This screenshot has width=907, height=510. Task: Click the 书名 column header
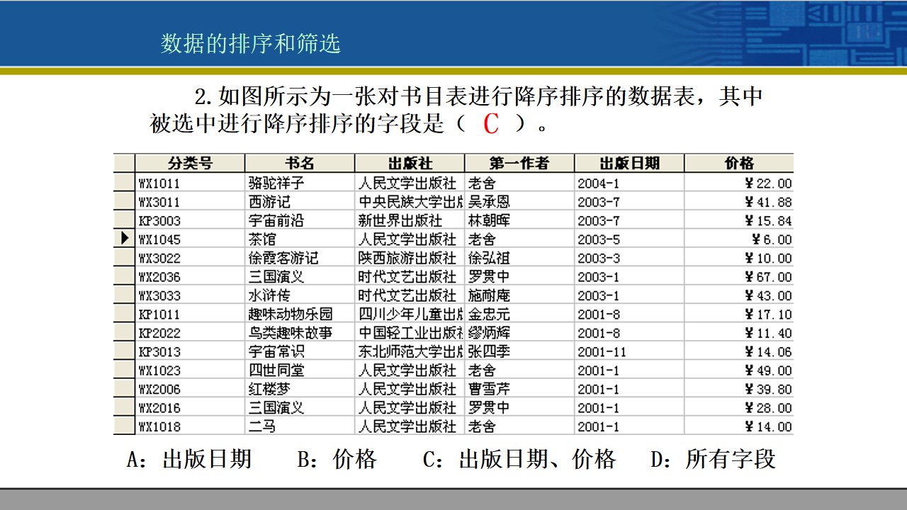tap(300, 163)
